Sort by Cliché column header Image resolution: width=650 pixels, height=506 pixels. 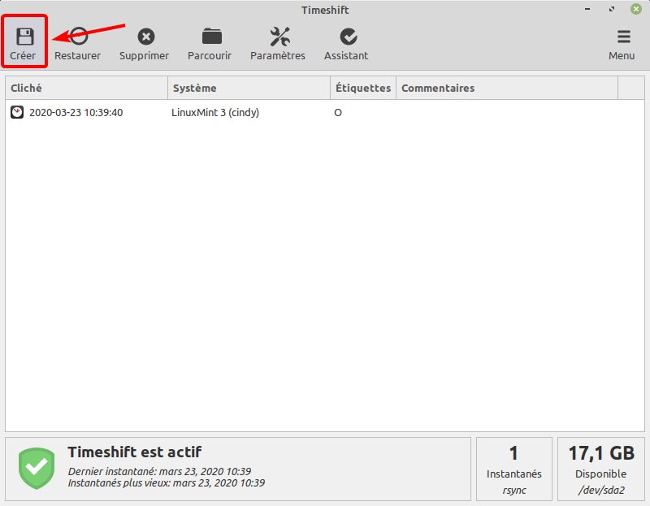pos(86,88)
